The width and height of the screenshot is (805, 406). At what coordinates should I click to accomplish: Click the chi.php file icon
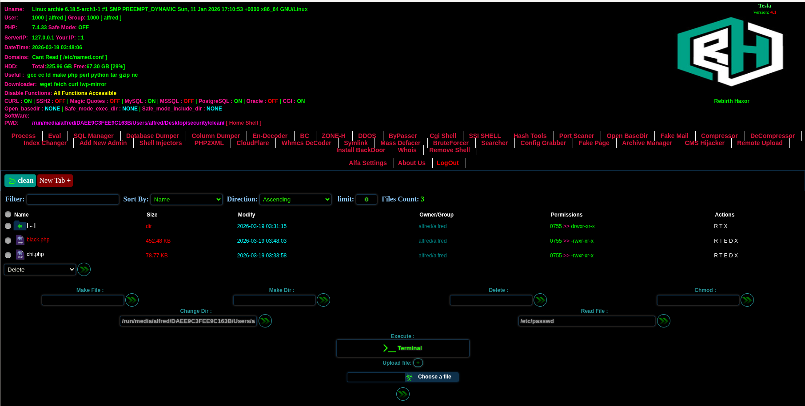[x=20, y=255]
